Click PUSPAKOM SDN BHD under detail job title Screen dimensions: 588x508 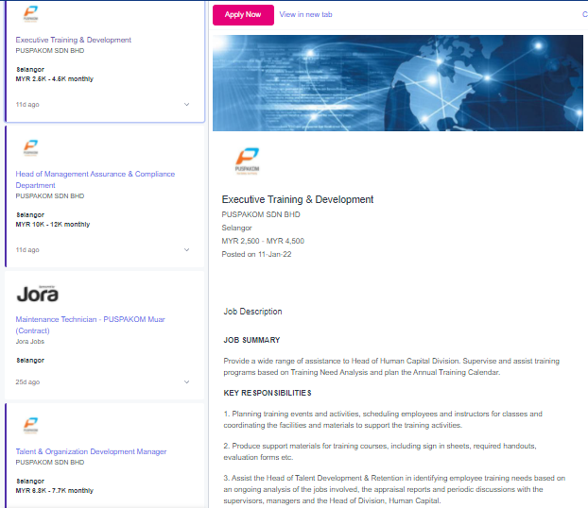tap(261, 214)
